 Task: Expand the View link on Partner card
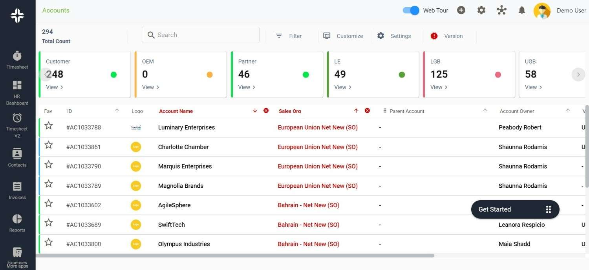(247, 87)
